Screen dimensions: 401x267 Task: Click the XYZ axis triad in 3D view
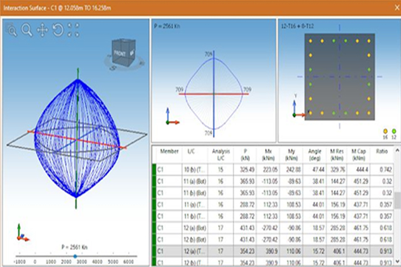[x=21, y=234]
